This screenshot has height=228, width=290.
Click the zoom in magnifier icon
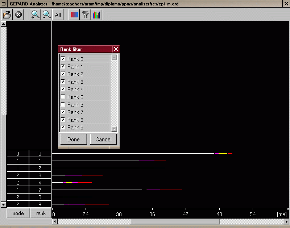(35, 15)
